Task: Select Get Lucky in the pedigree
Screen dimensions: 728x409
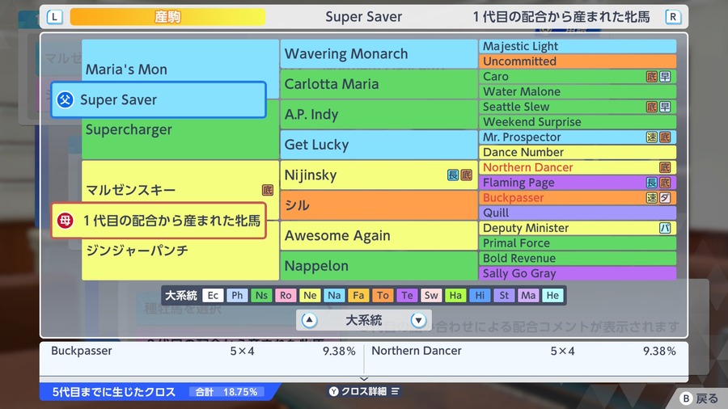Action: click(379, 145)
